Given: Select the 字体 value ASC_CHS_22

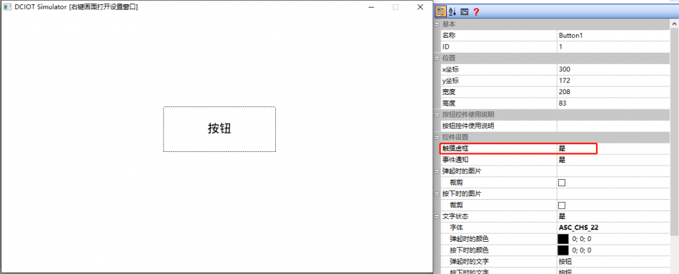Looking at the screenshot, I should [x=614, y=228].
